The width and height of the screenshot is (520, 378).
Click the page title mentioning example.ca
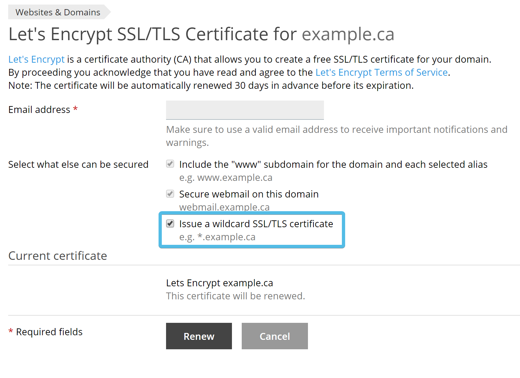pos(201,34)
